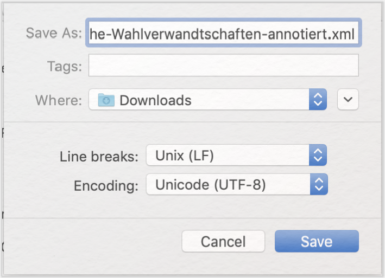Open the Encoding dropdown
The width and height of the screenshot is (385, 278).
pyautogui.click(x=237, y=184)
